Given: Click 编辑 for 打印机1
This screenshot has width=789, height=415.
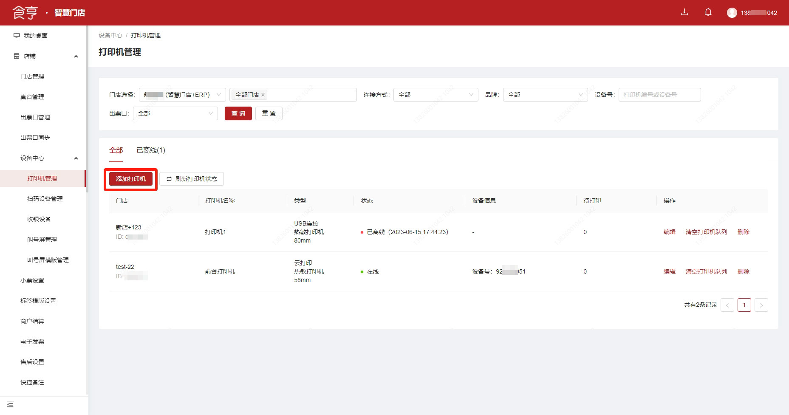Looking at the screenshot, I should coord(669,232).
